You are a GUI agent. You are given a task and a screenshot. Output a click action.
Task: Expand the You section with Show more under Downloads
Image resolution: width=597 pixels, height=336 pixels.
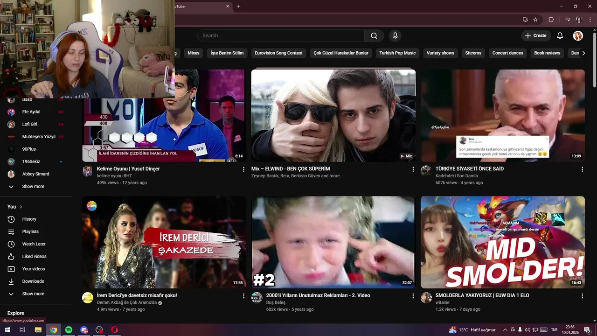click(36, 294)
